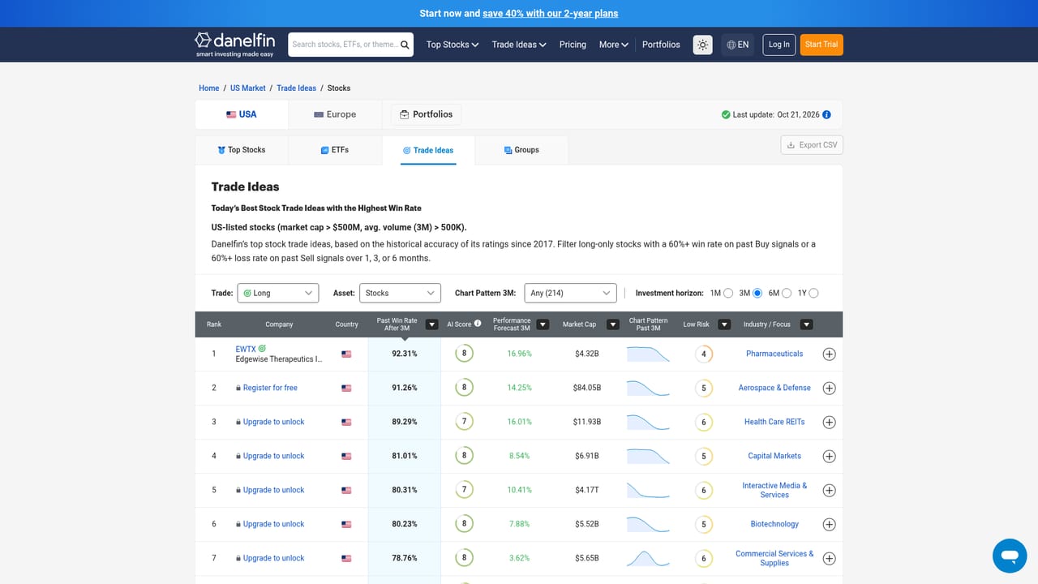
Task: Click the info icon beside Last update
Action: pyautogui.click(x=826, y=114)
